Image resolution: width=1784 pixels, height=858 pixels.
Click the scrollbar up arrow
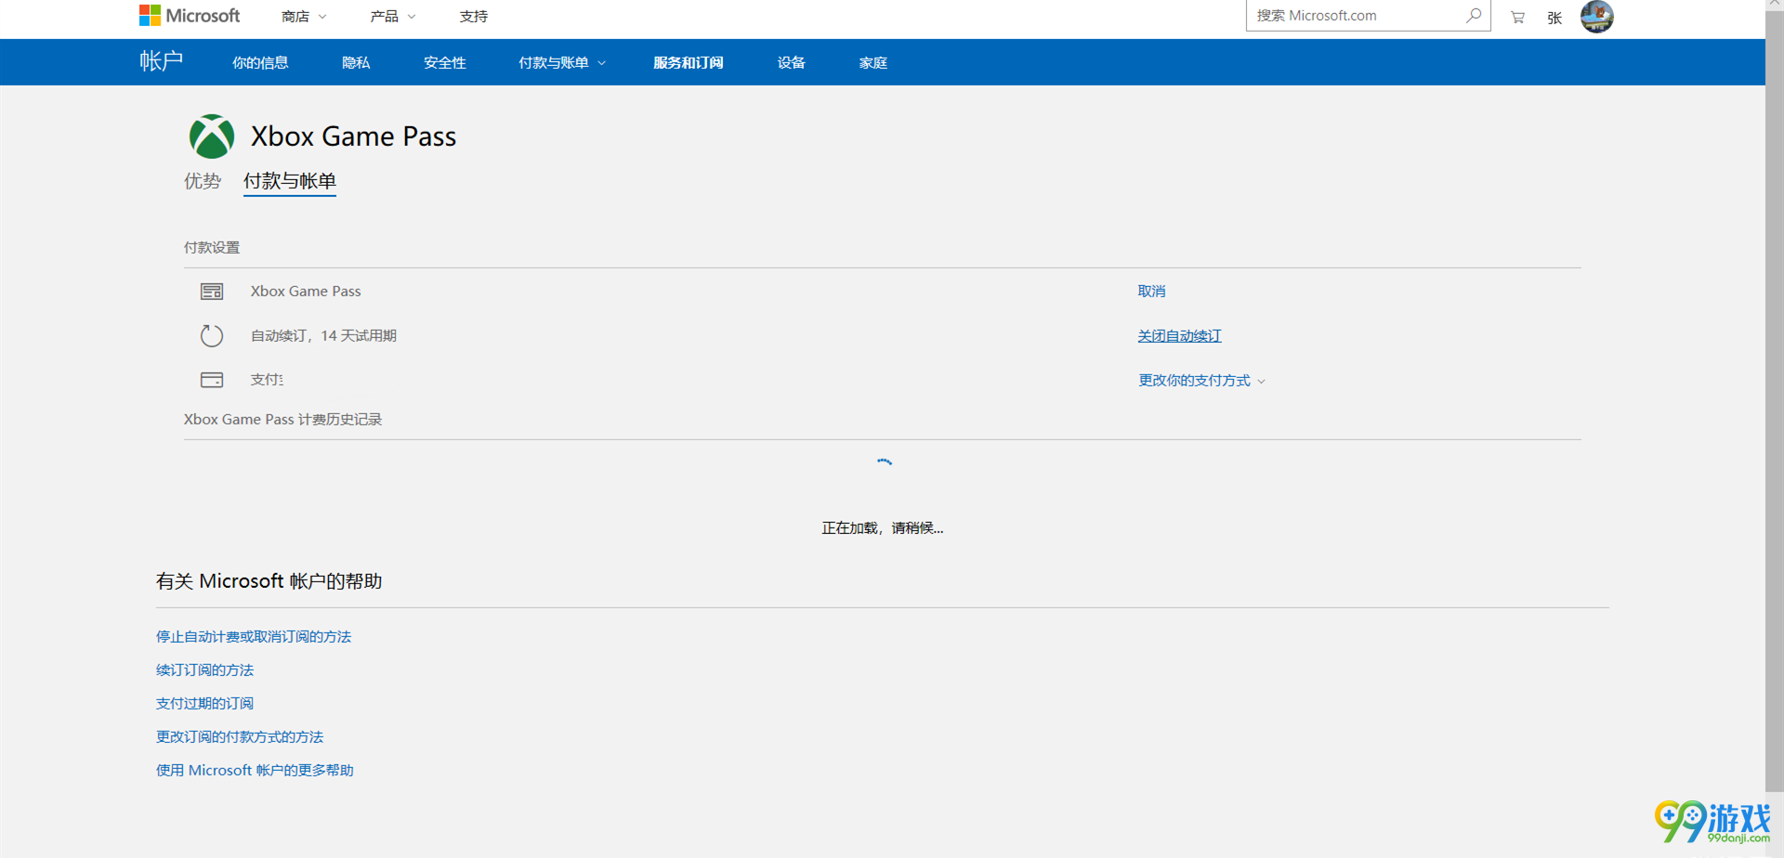(1775, 5)
